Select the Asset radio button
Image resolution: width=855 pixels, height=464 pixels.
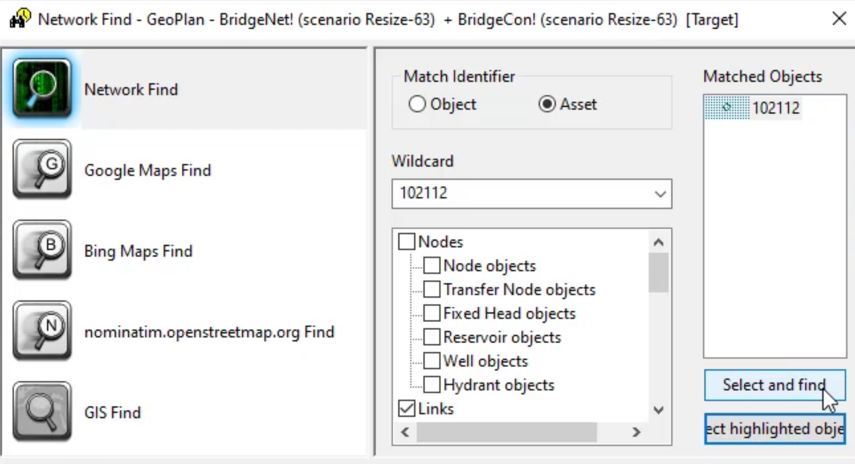[x=547, y=104]
